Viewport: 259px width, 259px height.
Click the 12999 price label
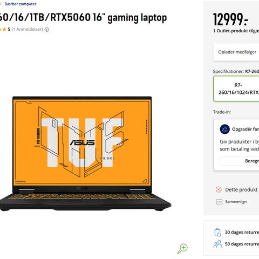click(x=230, y=19)
